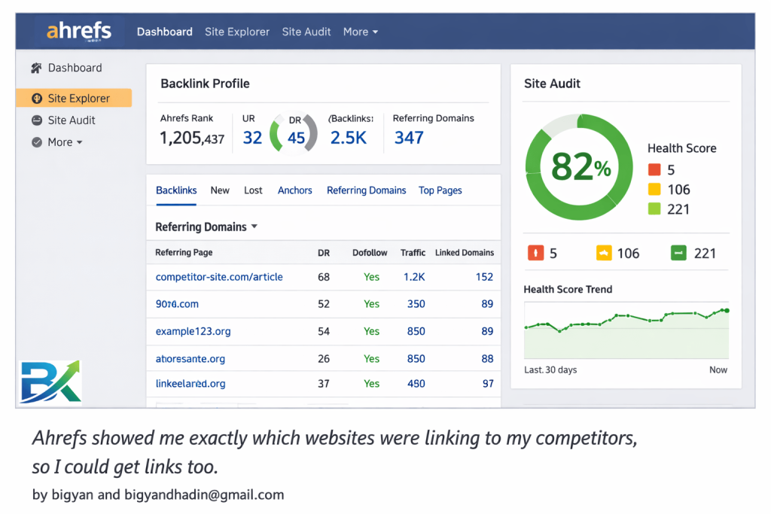Click the red Health Score legend swatch
771x514 pixels.
(654, 169)
